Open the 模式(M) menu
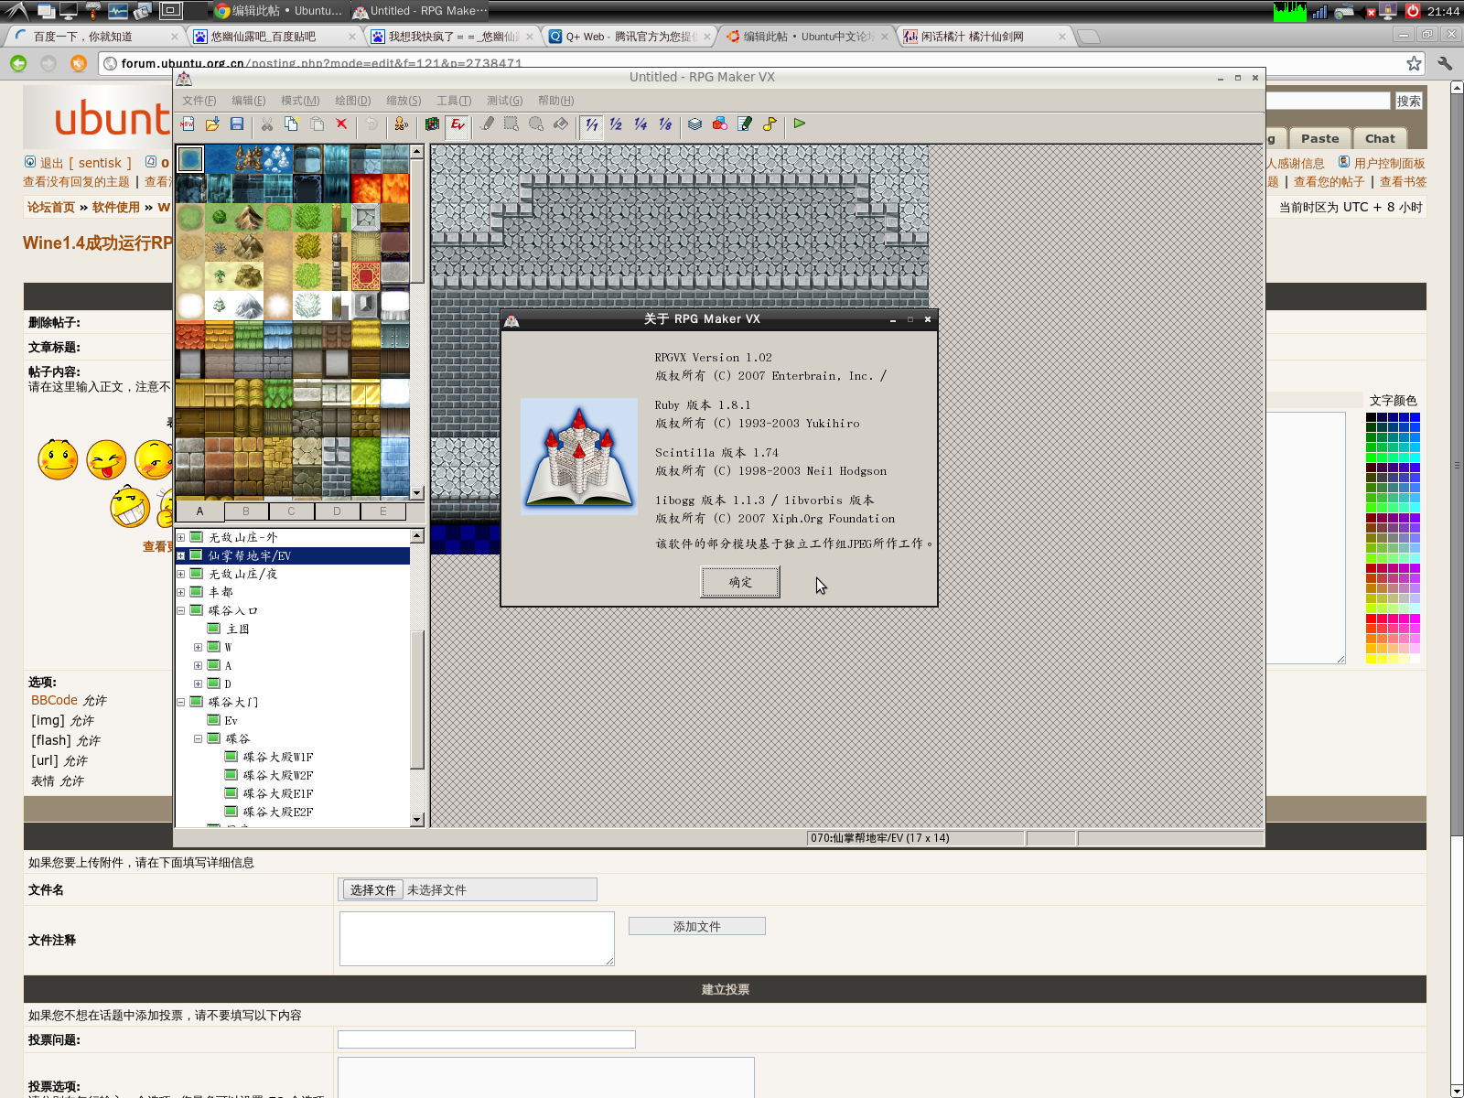This screenshot has width=1464, height=1098. pyautogui.click(x=300, y=101)
